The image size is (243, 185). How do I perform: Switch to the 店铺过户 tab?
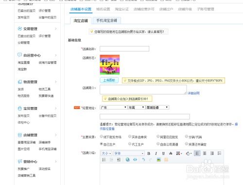point(166,9)
